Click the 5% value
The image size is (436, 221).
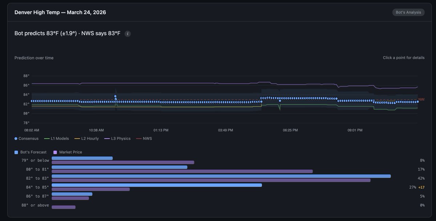pyautogui.click(x=422, y=196)
